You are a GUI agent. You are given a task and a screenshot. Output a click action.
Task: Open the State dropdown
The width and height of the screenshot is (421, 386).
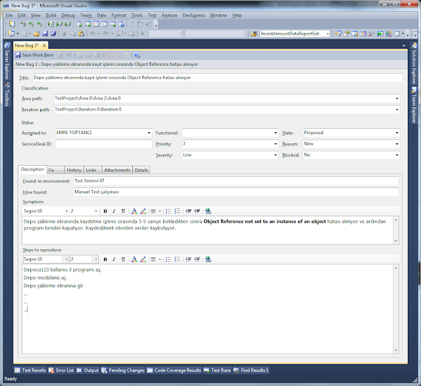(397, 133)
